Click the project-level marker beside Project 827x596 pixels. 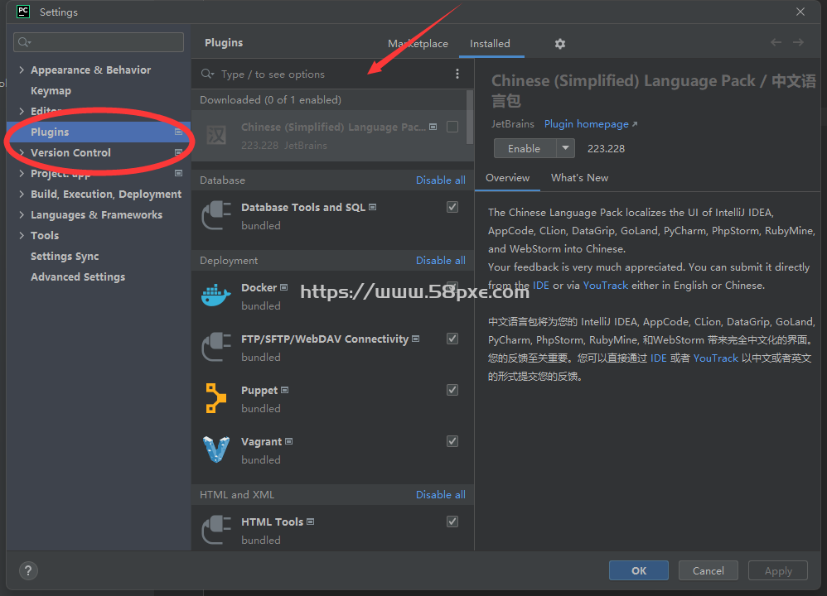point(179,173)
